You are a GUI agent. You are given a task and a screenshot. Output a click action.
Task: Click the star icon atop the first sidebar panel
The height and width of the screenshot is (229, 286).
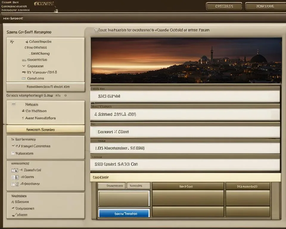[12, 42]
